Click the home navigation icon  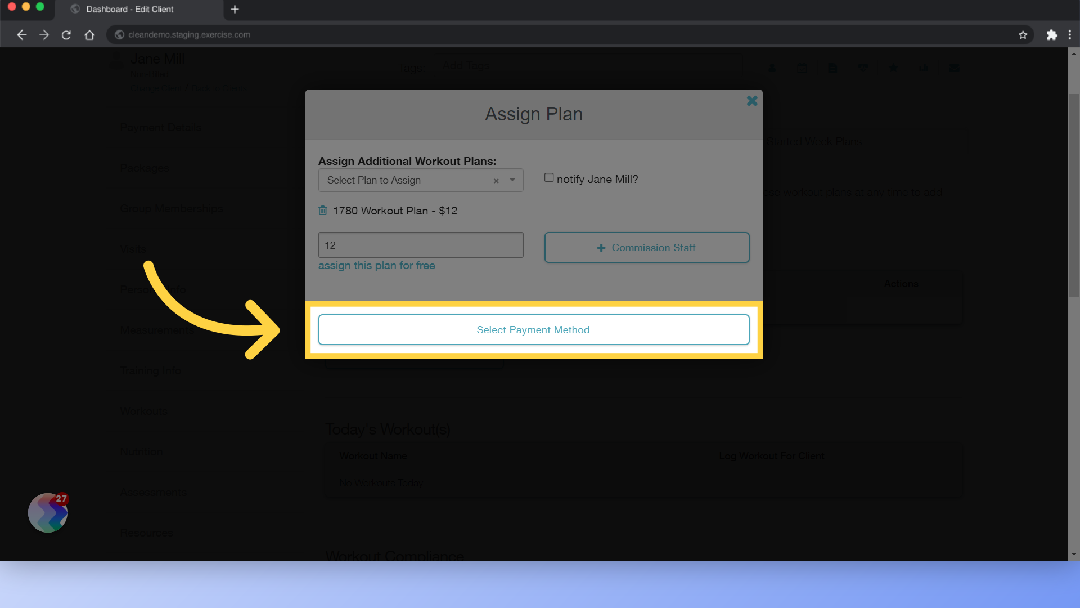pos(89,34)
